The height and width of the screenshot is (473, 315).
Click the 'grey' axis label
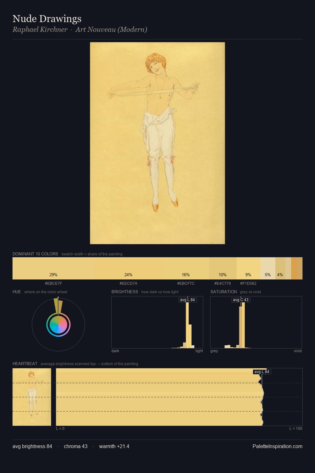(x=214, y=351)
